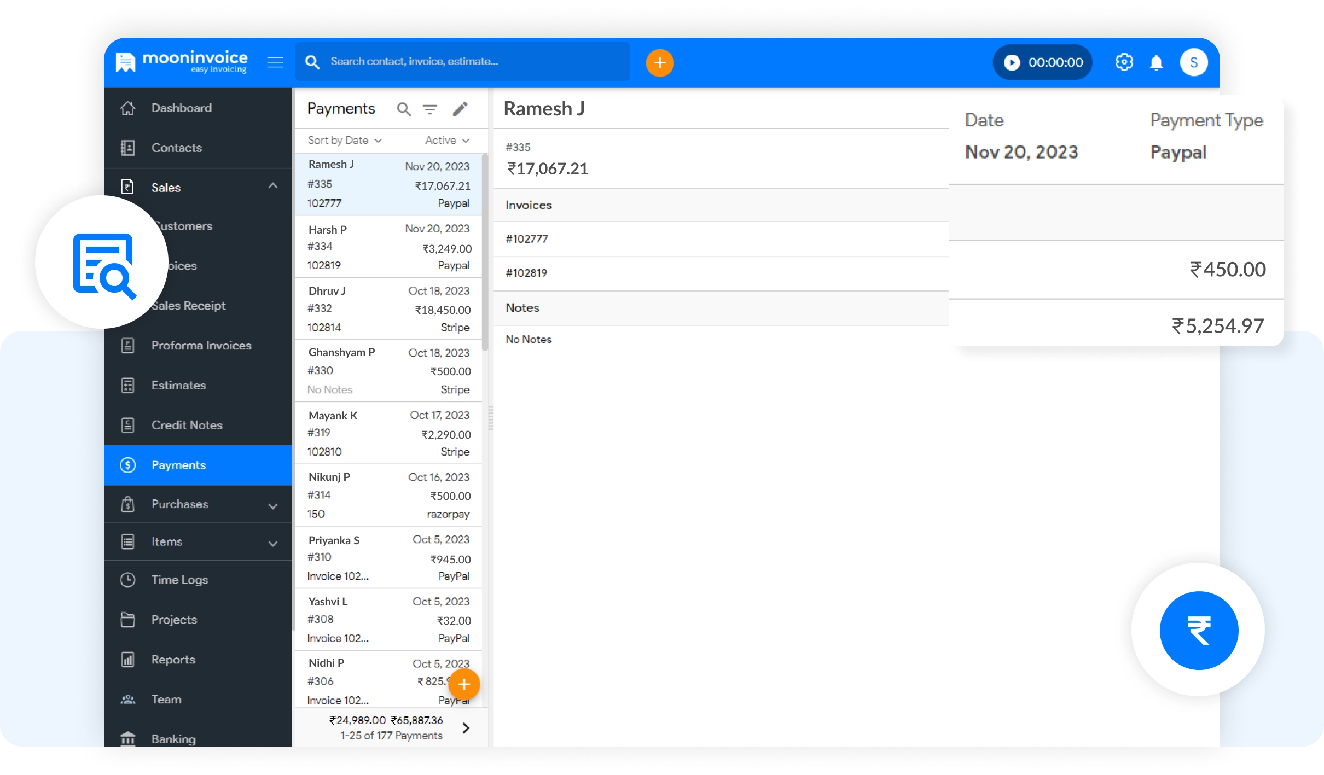
Task: Go to next page of payments
Action: [x=466, y=728]
